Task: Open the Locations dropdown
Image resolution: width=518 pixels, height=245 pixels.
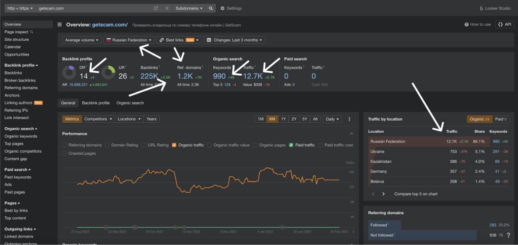Action: pyautogui.click(x=129, y=119)
